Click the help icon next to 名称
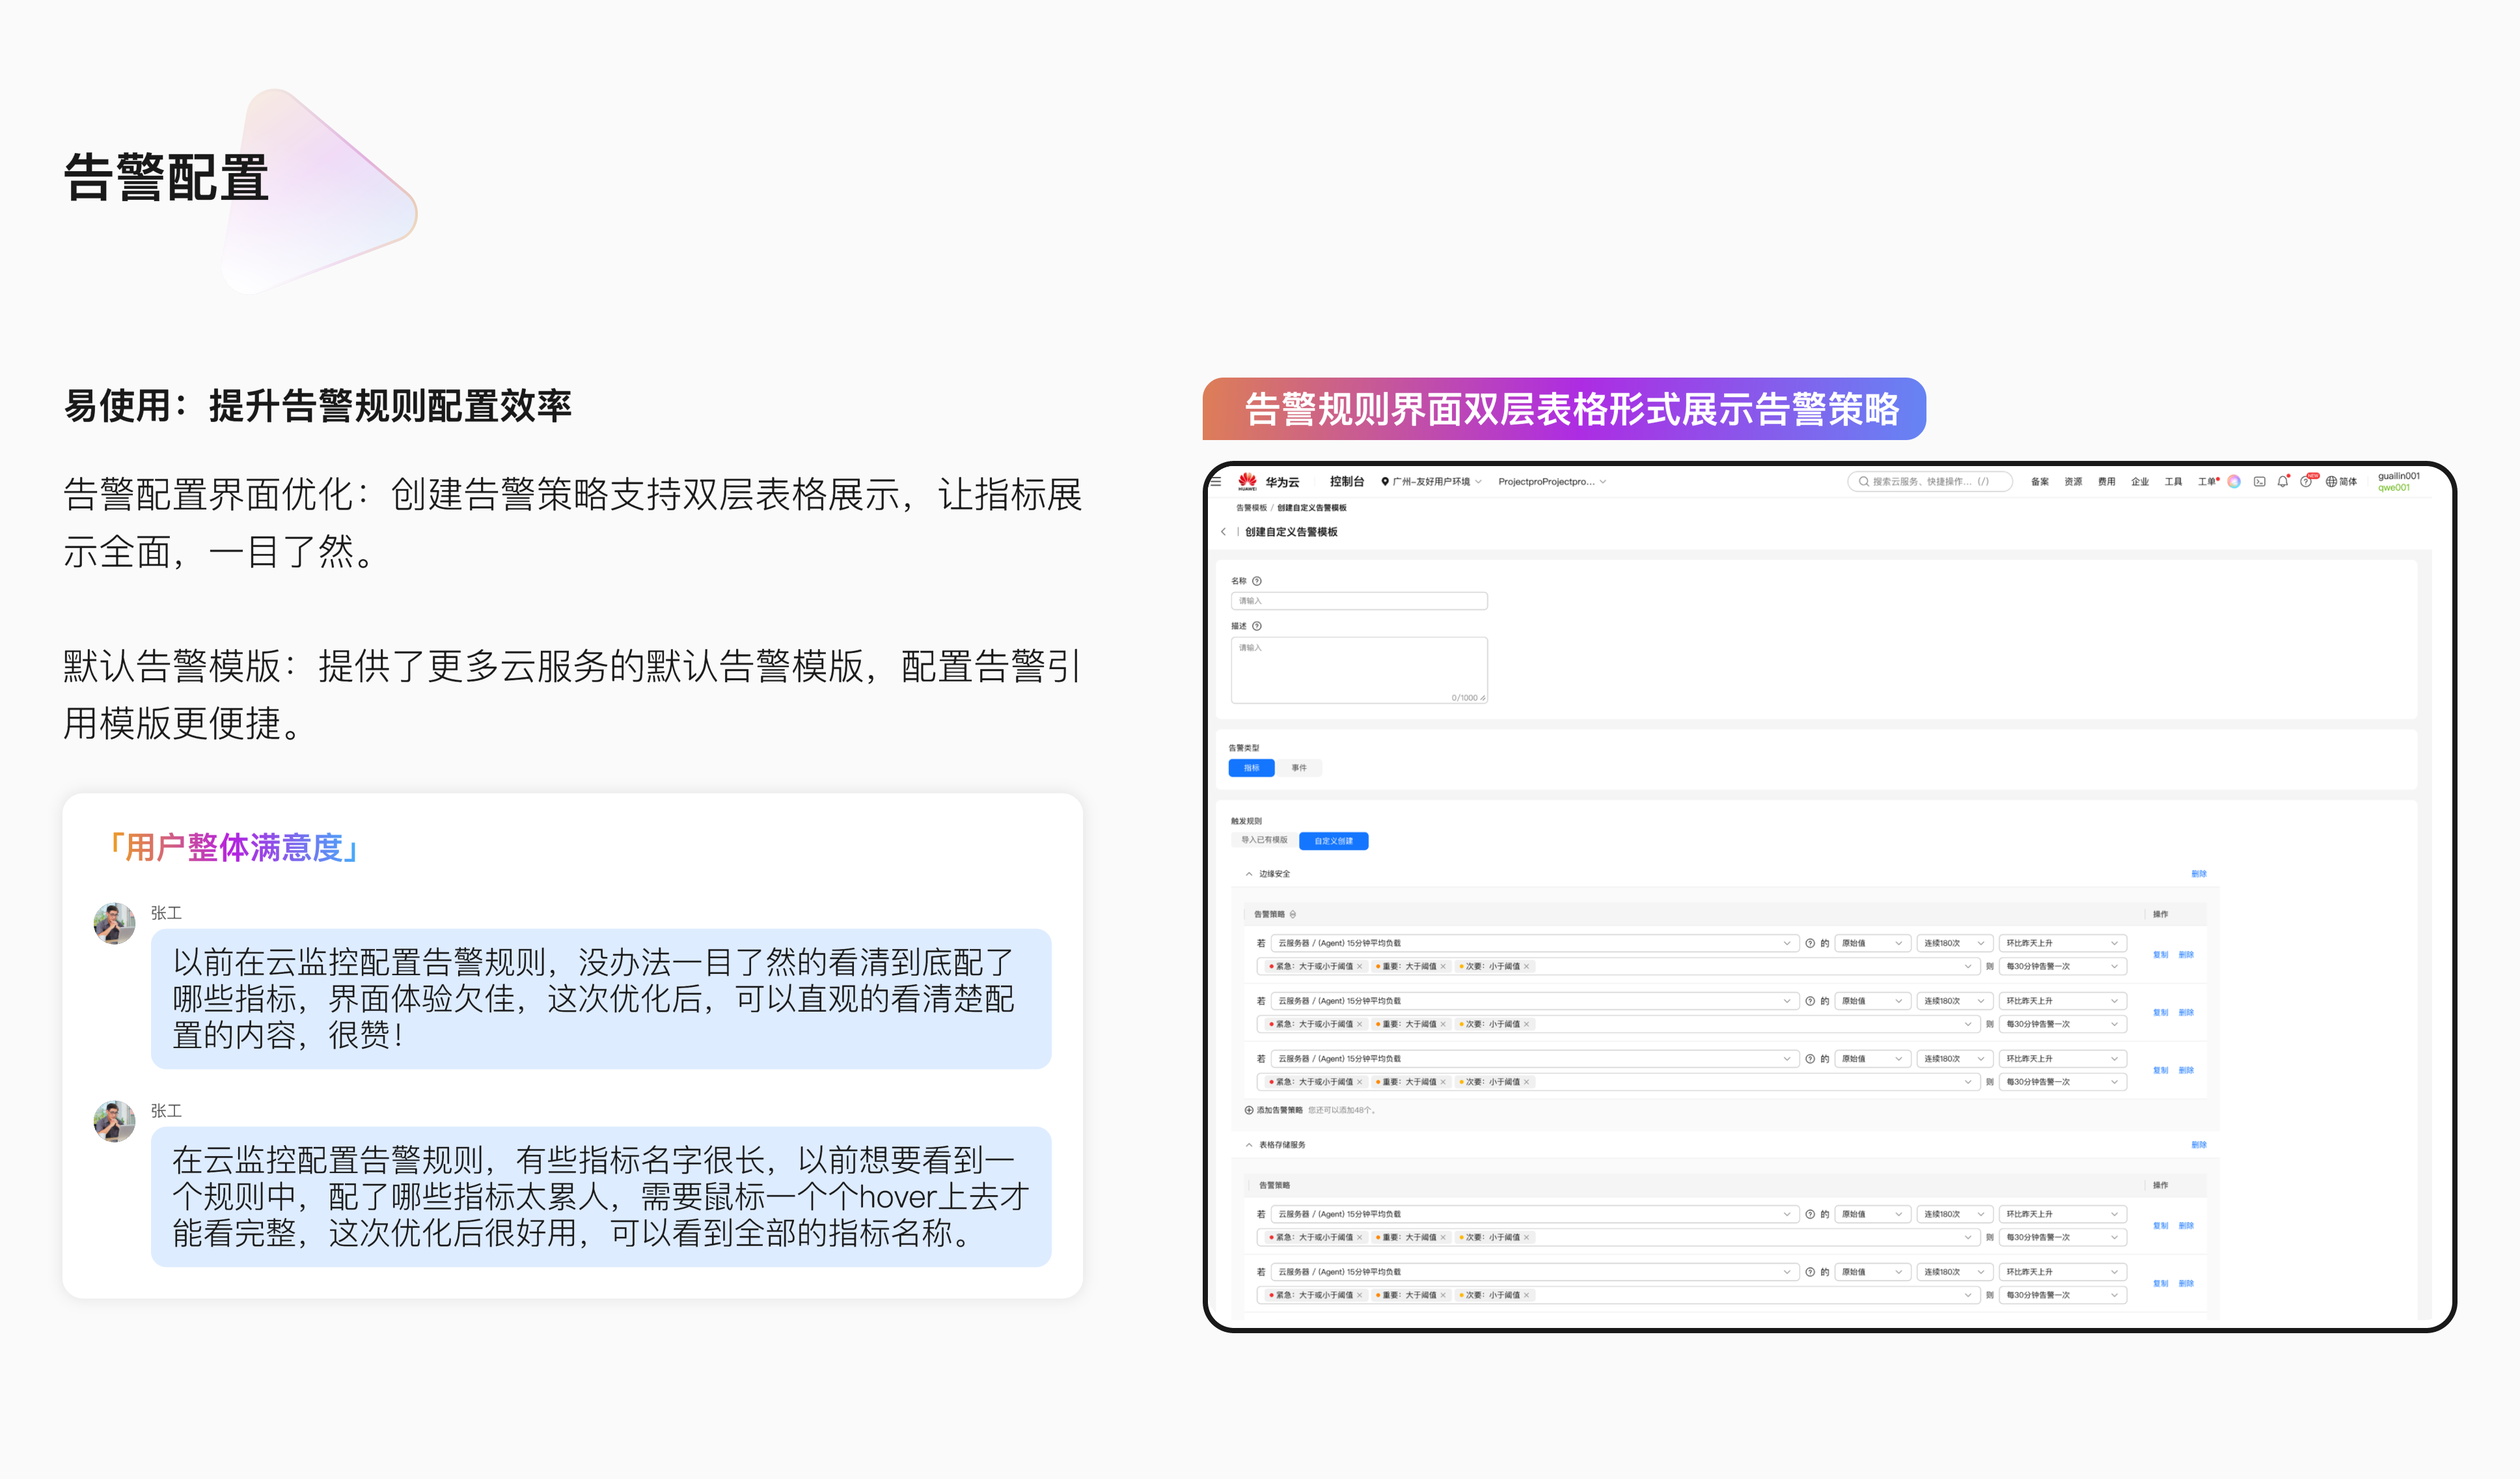Viewport: 2520px width, 1479px height. pos(1257,581)
